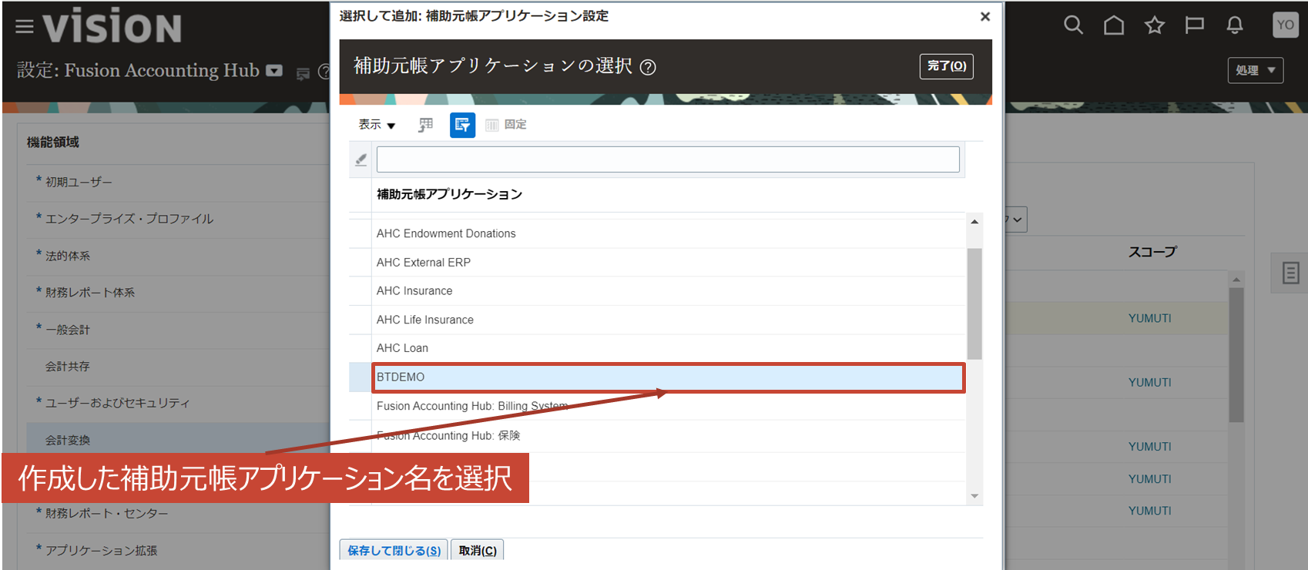Open the Watchlist flag icon

[x=1194, y=25]
